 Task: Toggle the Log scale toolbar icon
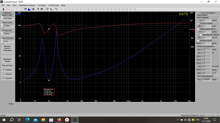pyautogui.click(x=33, y=9)
